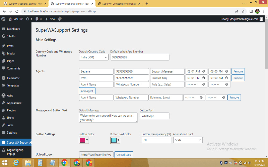Click the taskbar volume icon
The height and width of the screenshot is (167, 268).
[250, 163]
